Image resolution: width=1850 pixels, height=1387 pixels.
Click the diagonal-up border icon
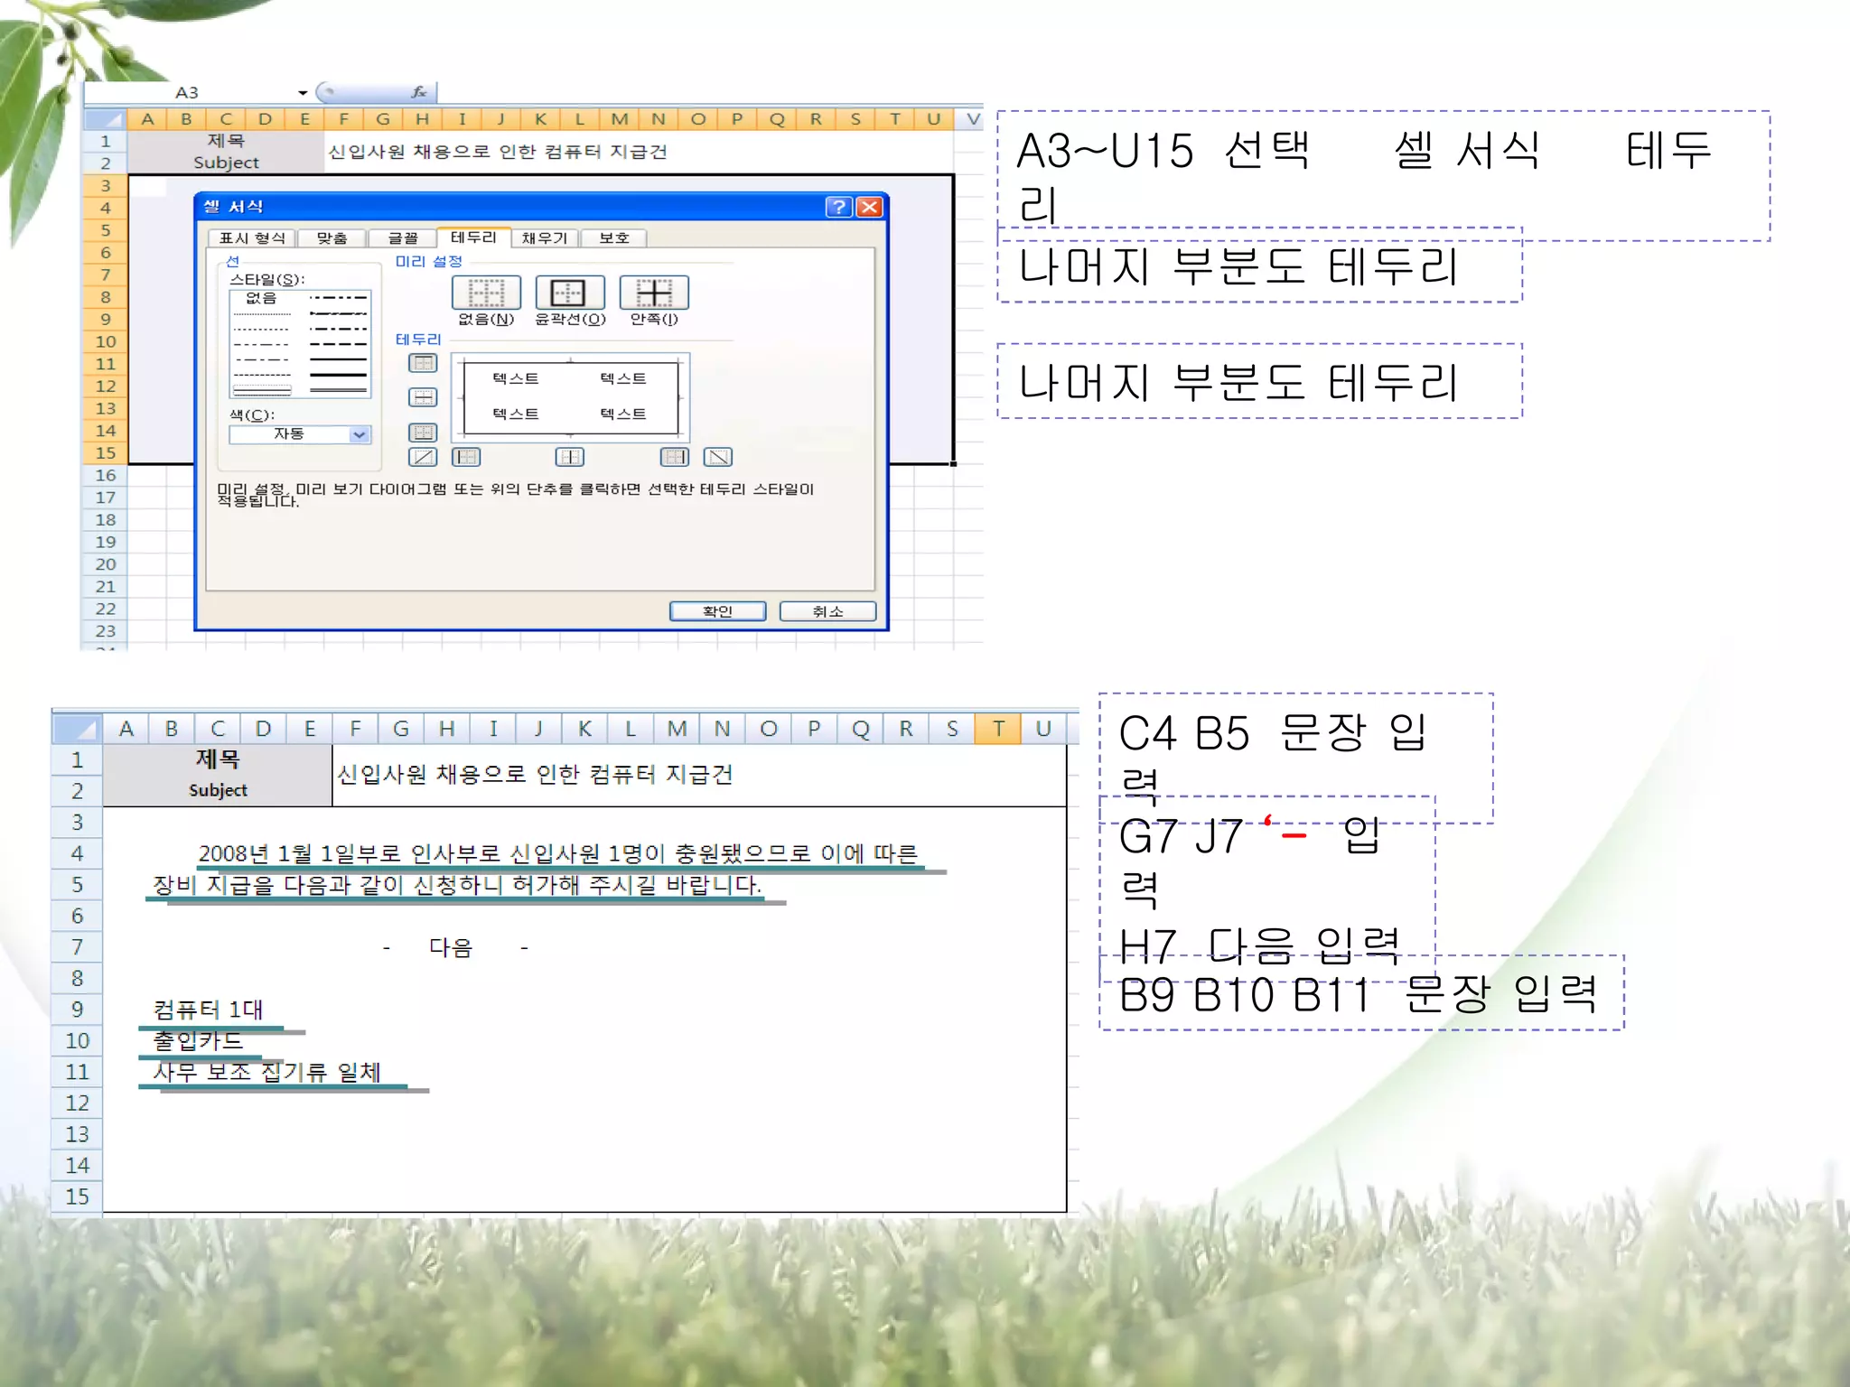point(423,457)
